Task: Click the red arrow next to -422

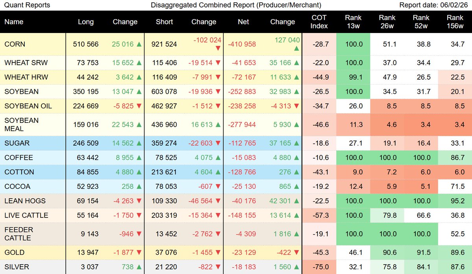Action: point(297,253)
